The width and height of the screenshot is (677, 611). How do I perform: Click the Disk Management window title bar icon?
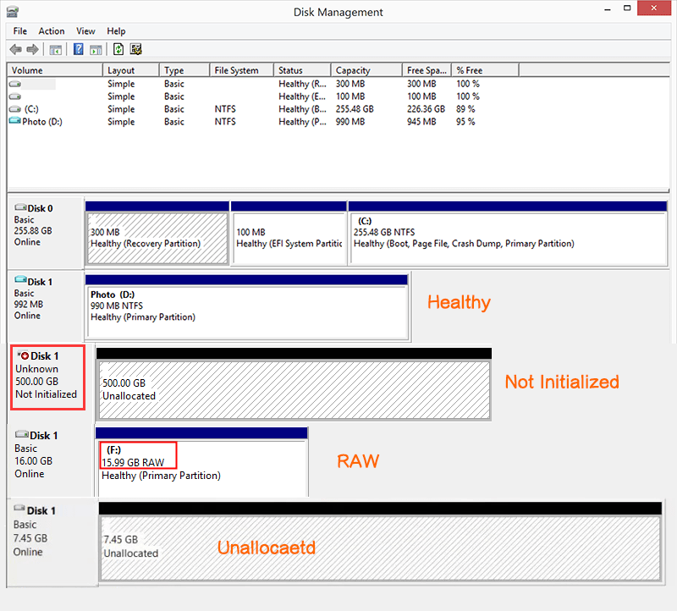11,11
